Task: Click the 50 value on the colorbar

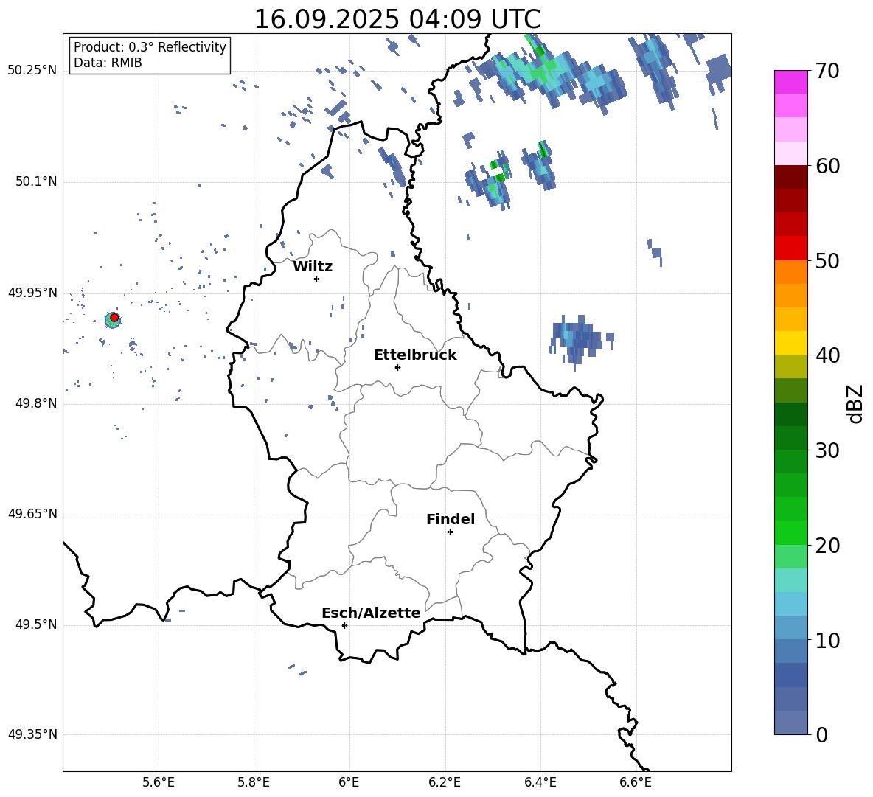Action: 827,261
